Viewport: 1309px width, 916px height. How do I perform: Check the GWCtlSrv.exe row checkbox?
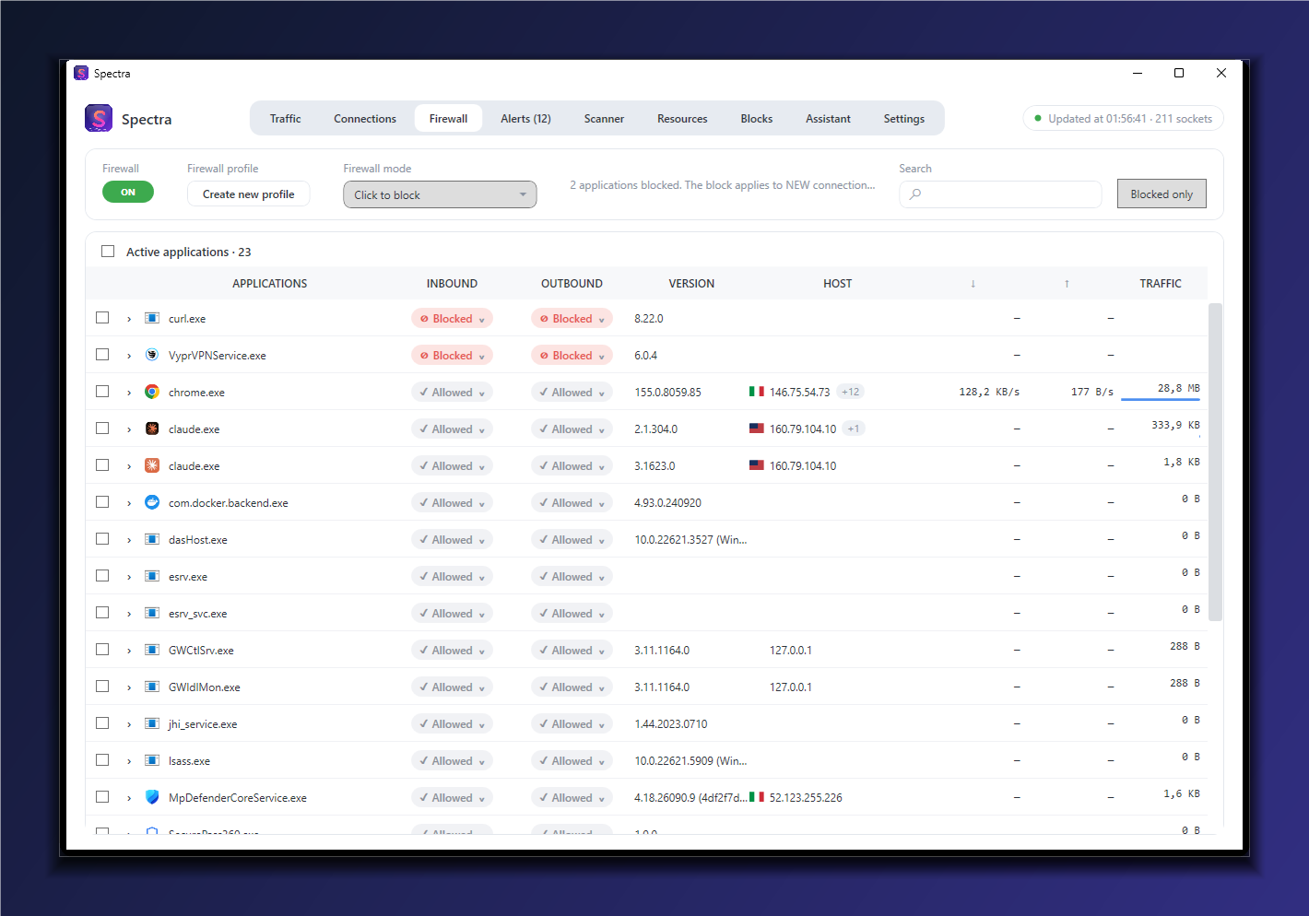(102, 650)
